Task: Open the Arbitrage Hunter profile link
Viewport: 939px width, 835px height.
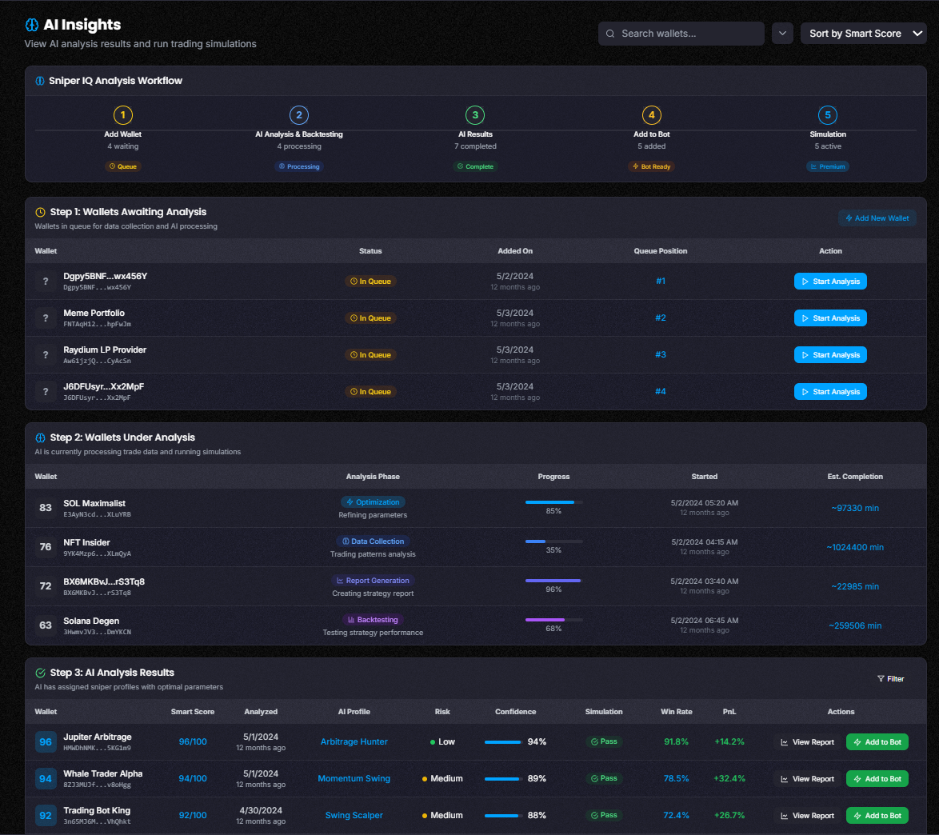Action: [354, 741]
